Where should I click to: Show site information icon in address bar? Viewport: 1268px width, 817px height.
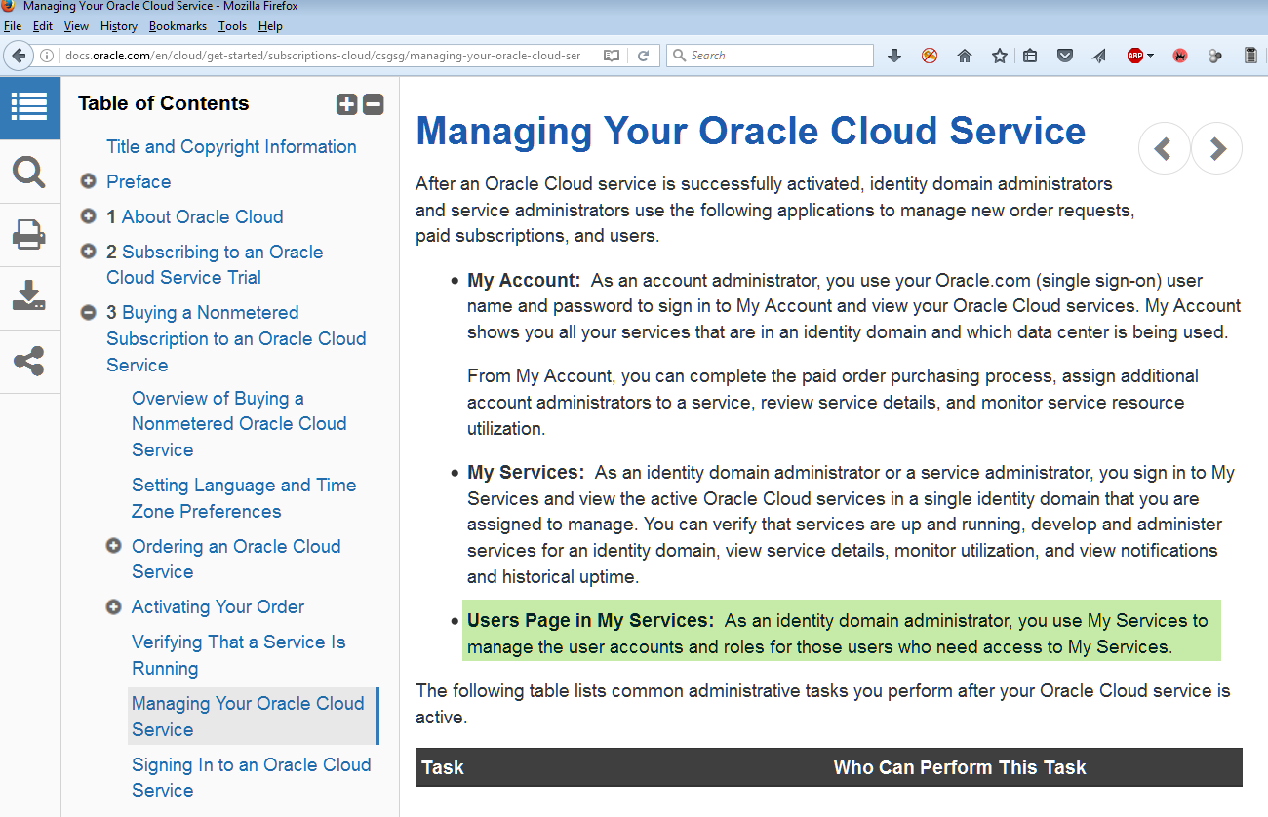coord(47,56)
